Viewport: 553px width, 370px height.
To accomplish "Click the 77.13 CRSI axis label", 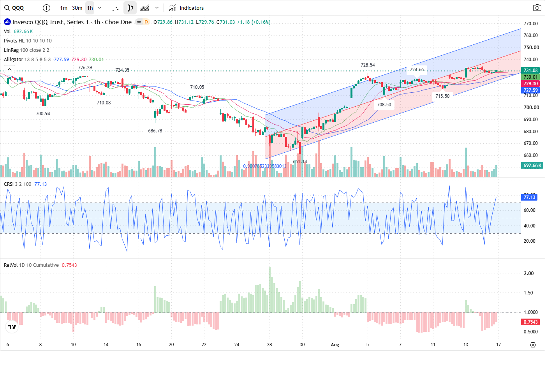I will pos(530,197).
